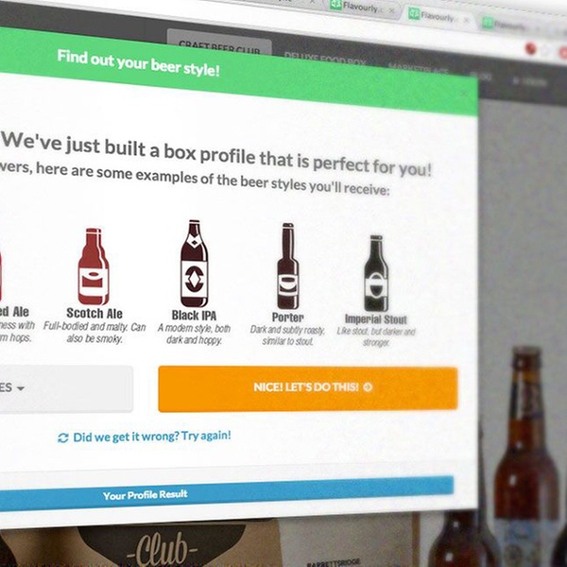The image size is (567, 567).
Task: Click the refresh icon beside Try again
Action: pos(63,438)
